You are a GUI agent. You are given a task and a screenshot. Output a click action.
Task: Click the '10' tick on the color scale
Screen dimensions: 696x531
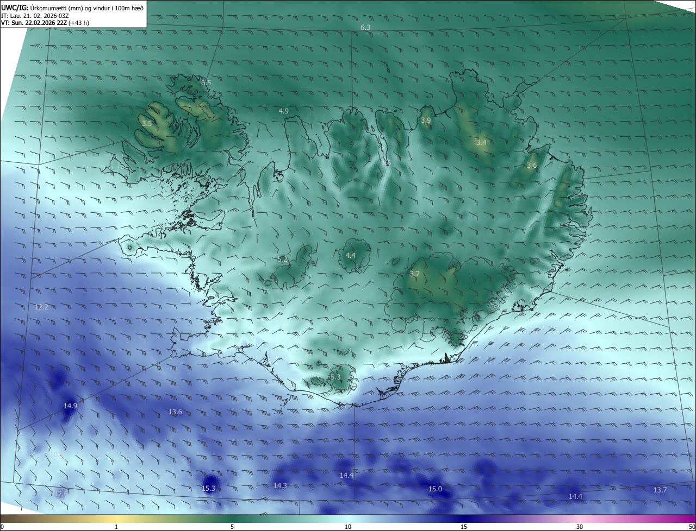[x=348, y=527]
